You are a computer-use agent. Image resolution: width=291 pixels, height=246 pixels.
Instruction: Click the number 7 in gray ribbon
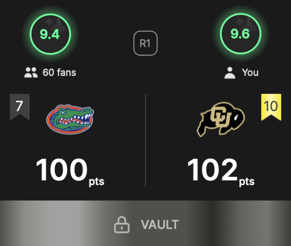(19, 106)
